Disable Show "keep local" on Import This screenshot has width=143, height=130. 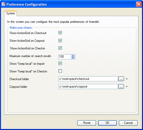pyautogui.click(x=60, y=63)
